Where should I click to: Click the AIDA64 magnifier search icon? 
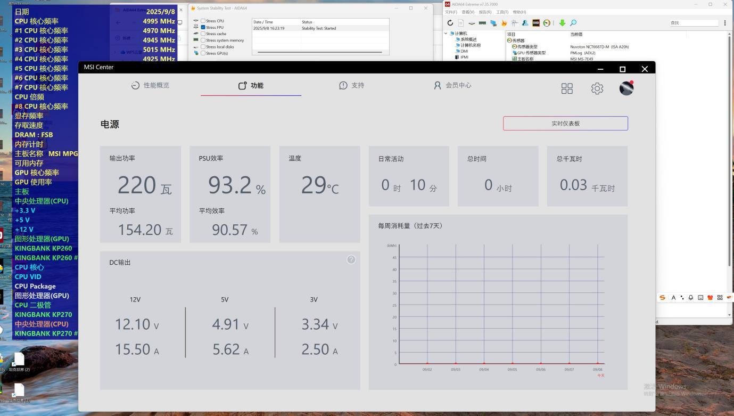click(573, 23)
